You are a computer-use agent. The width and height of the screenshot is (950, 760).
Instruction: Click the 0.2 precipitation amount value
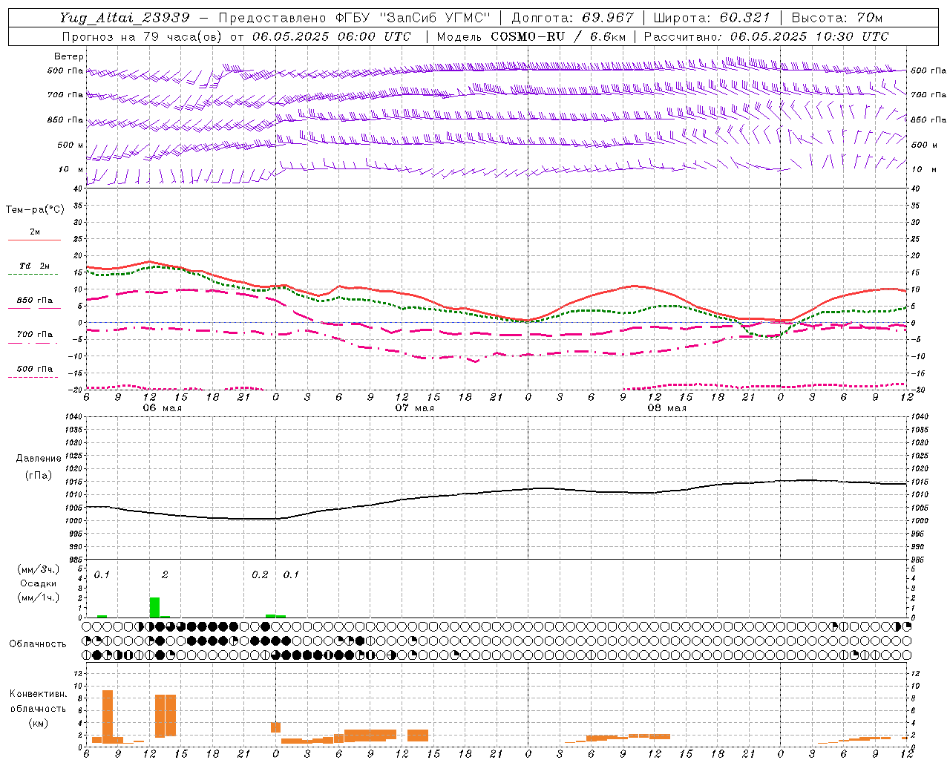coord(260,575)
